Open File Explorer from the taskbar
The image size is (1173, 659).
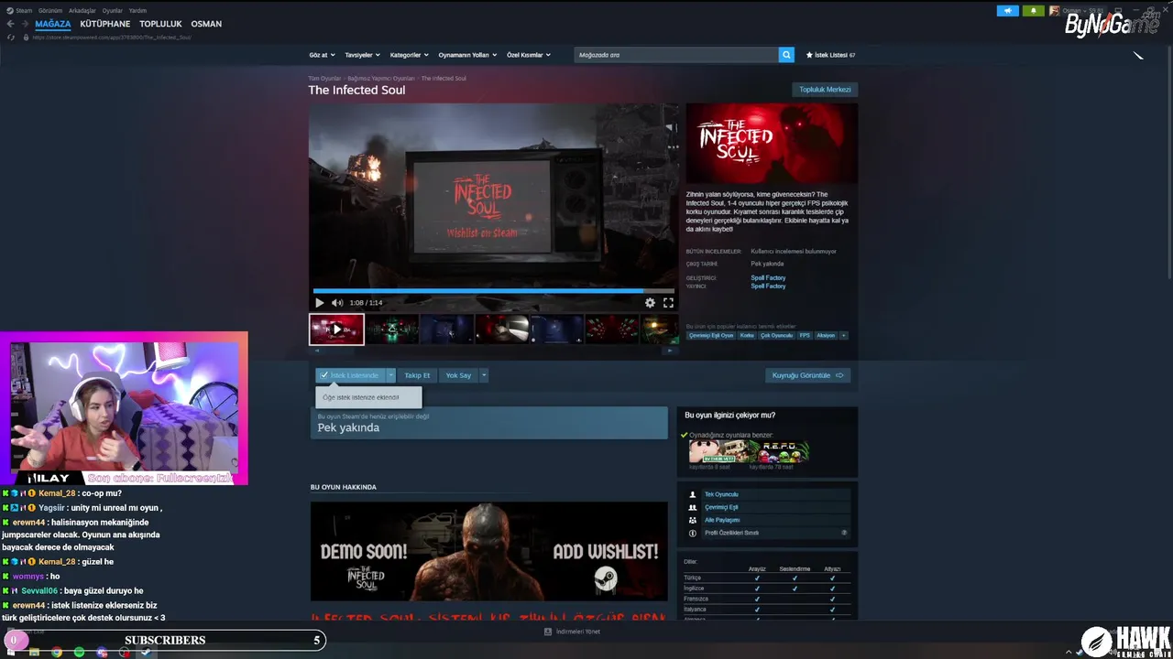pyautogui.click(x=34, y=652)
